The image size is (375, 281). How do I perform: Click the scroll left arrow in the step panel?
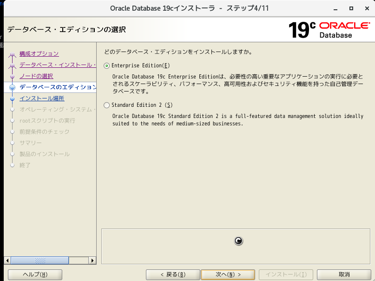[x=7, y=261]
